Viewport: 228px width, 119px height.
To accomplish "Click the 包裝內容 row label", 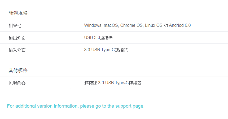I will [x=17, y=83].
